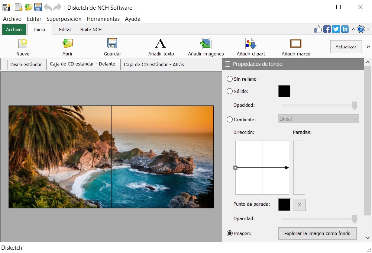The height and width of the screenshot is (253, 372).
Task: Expand the hidden toolbar items chevron
Action: tap(368, 47)
